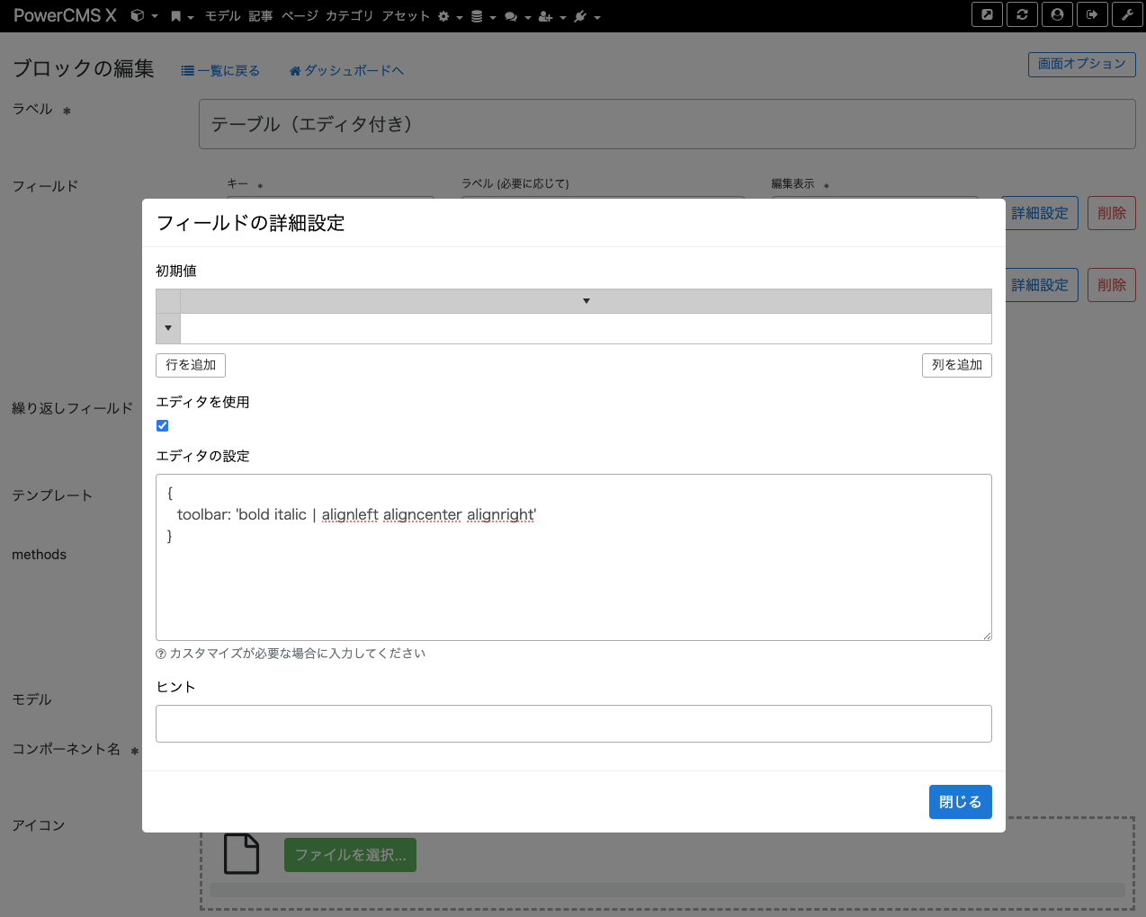The image size is (1146, 917).
Task: Click the database stack icon dropdown in navbar
Action: (478, 14)
